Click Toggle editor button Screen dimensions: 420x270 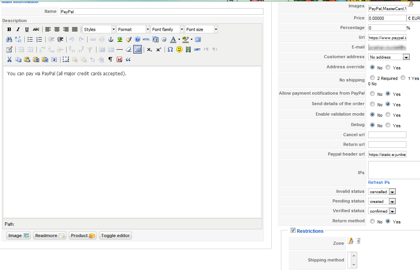[x=115, y=236]
